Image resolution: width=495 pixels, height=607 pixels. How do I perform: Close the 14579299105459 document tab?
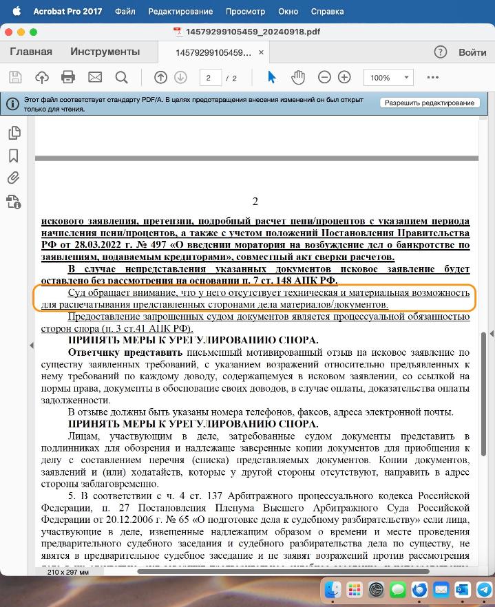pyautogui.click(x=262, y=52)
